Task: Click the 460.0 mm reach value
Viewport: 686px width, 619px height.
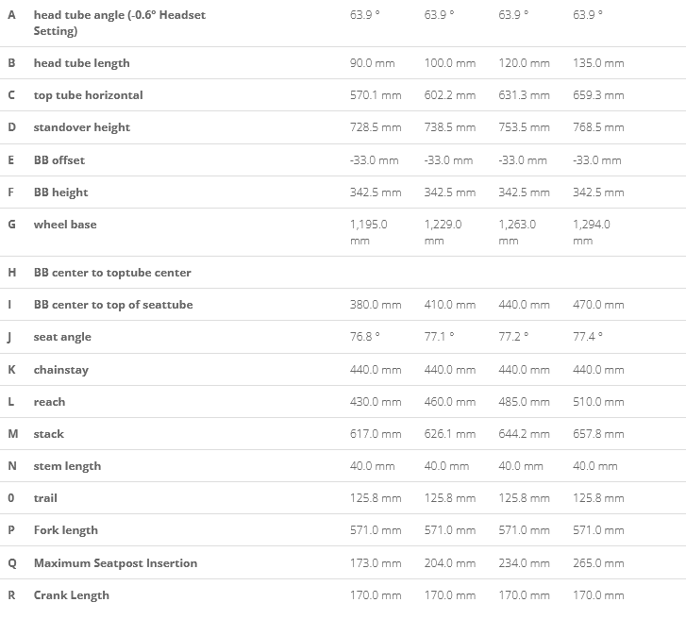Action: [x=450, y=402]
